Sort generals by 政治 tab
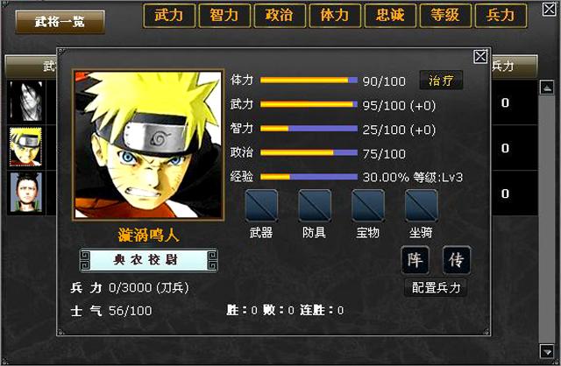Image resolution: width=561 pixels, height=366 pixels. point(280,16)
